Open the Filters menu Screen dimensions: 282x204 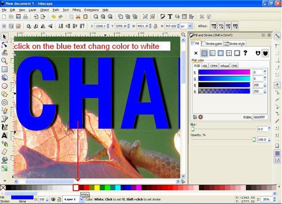click(76, 10)
